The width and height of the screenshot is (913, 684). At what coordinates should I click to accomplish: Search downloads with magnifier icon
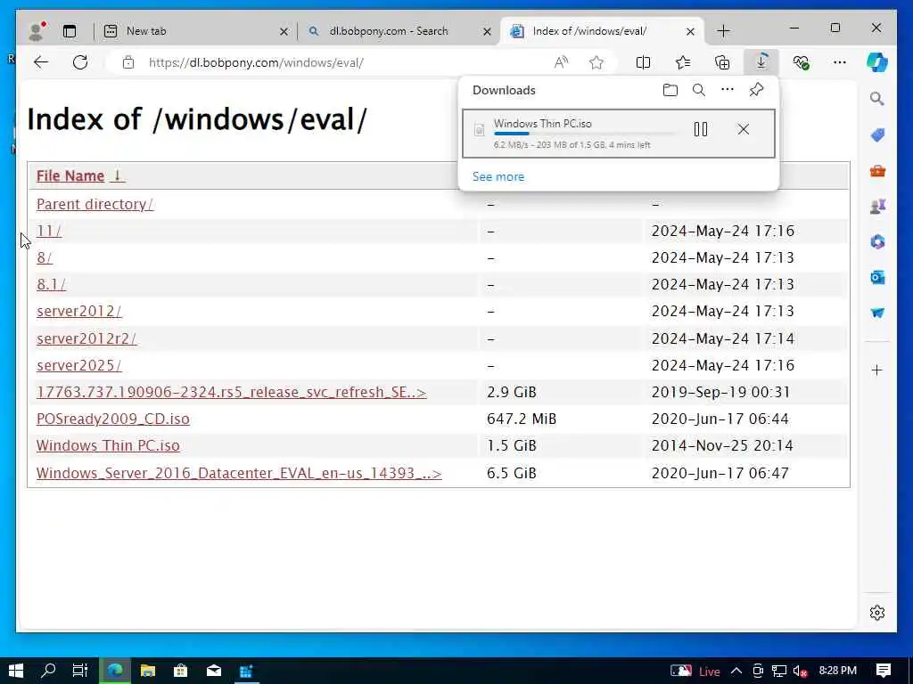(699, 90)
